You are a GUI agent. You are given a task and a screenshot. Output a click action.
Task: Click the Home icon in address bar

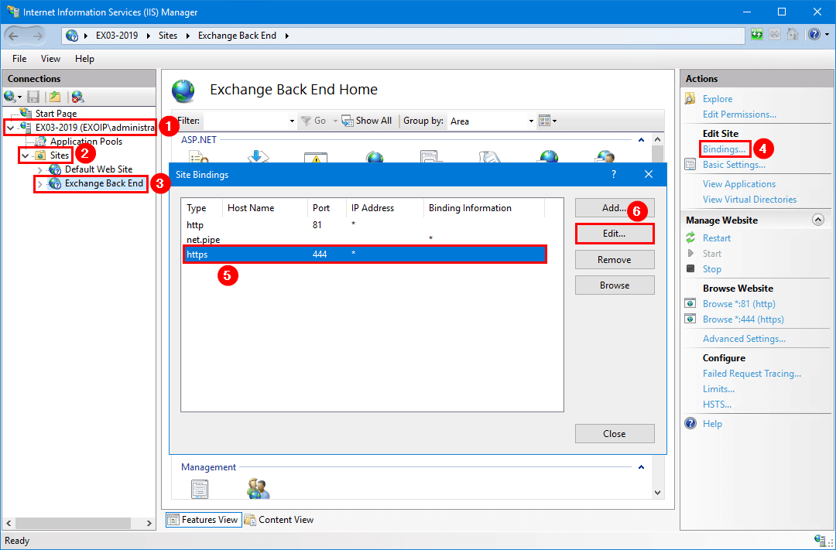(793, 35)
